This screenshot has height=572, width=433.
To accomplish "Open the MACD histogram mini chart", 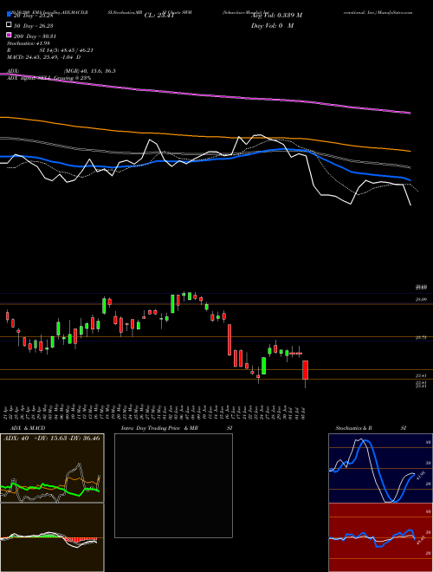I will (52, 537).
